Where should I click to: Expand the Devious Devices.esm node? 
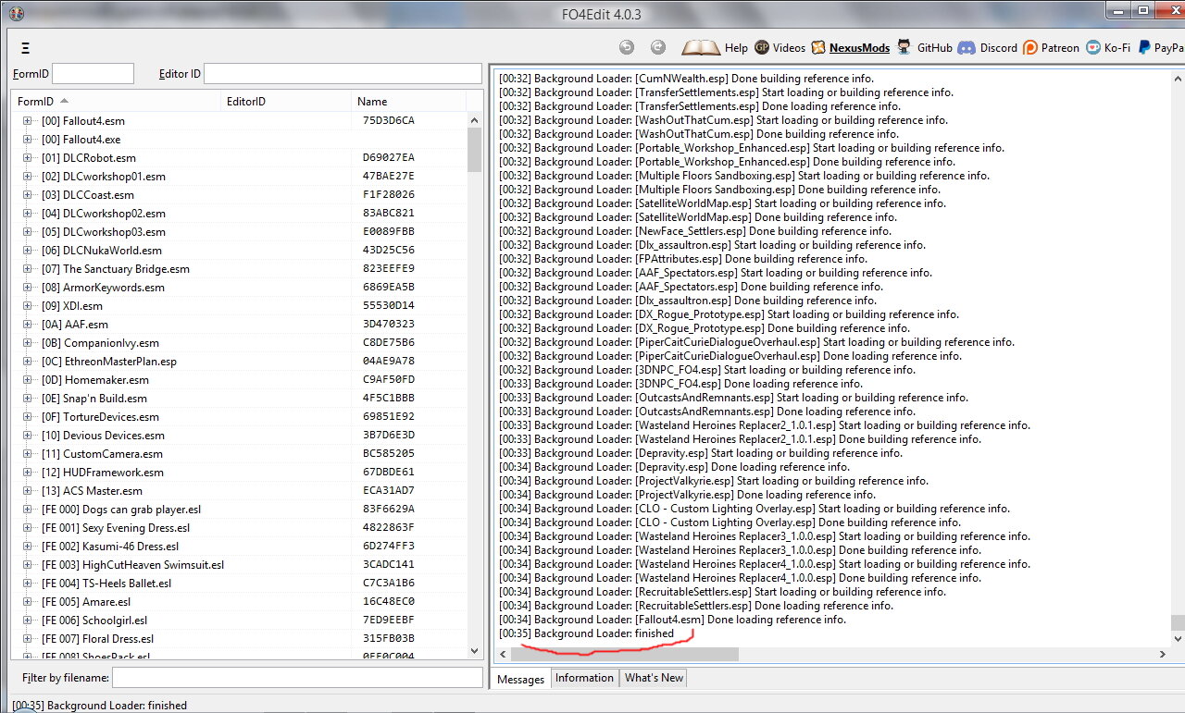(x=28, y=436)
